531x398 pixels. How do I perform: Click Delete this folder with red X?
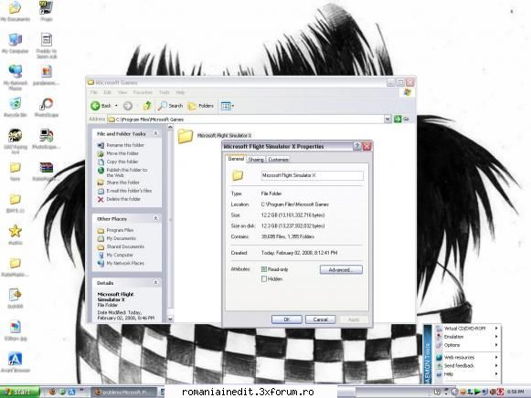pyautogui.click(x=123, y=199)
